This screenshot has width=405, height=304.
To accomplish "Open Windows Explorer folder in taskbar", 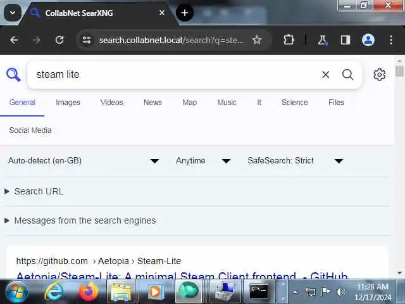I will tap(121, 291).
